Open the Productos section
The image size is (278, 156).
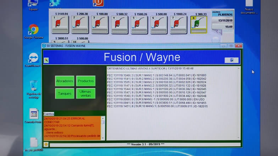pos(86,81)
